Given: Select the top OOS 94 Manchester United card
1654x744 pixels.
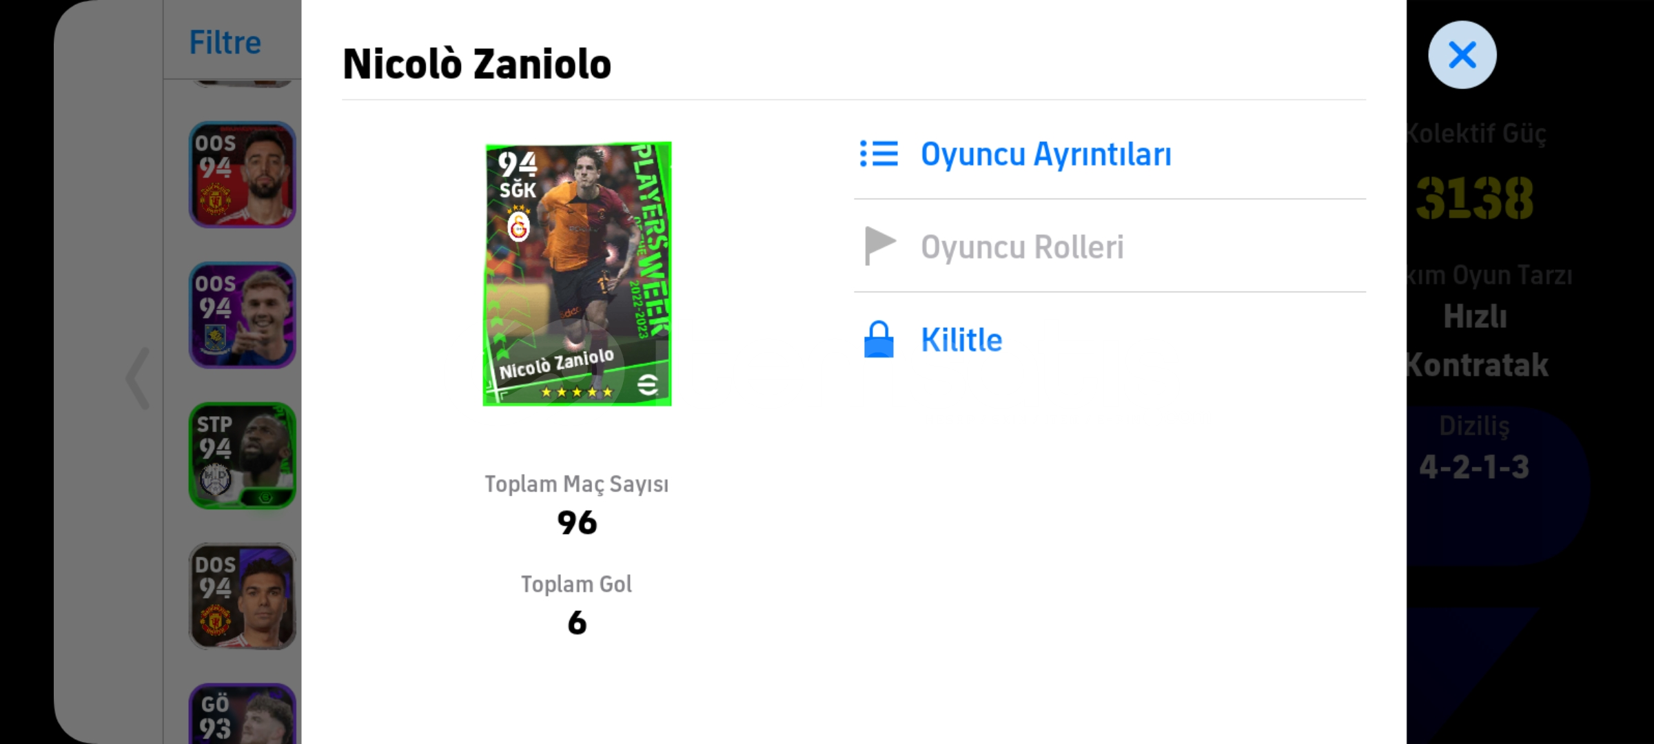Looking at the screenshot, I should 243,174.
